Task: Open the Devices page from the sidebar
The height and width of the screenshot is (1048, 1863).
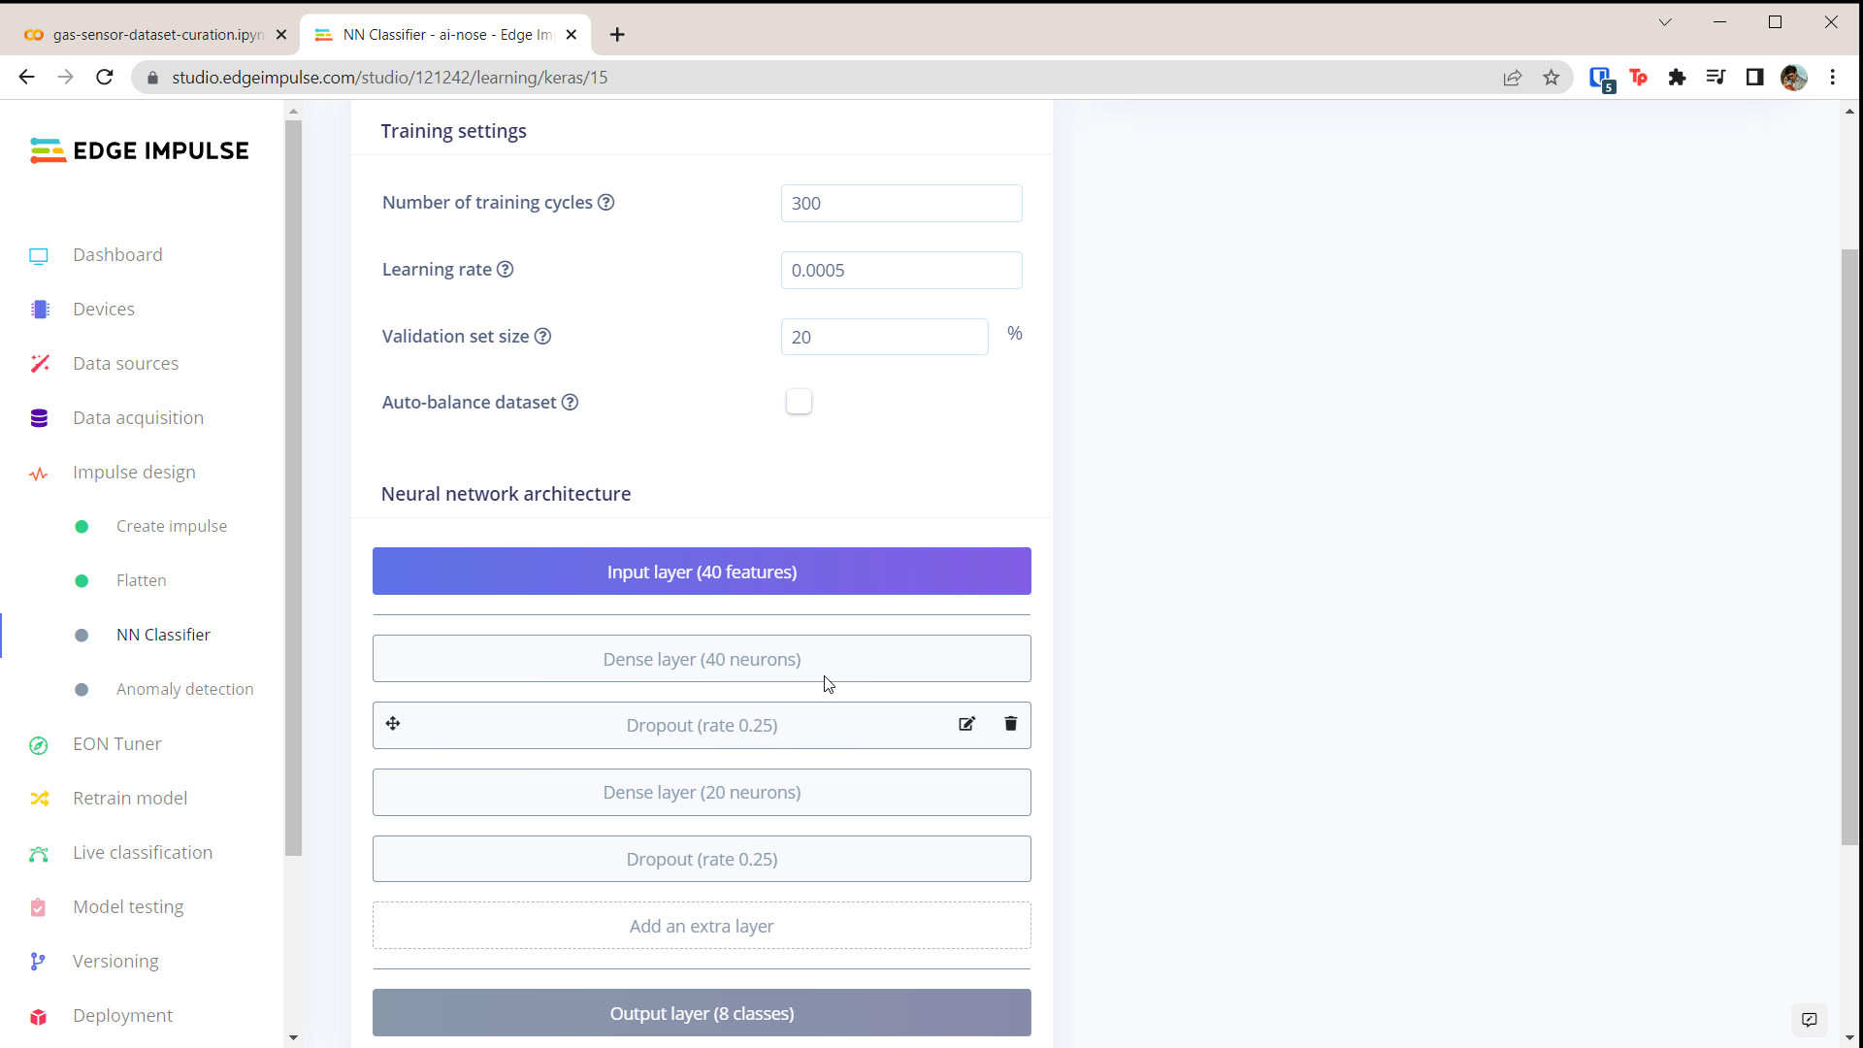Action: [x=102, y=309]
